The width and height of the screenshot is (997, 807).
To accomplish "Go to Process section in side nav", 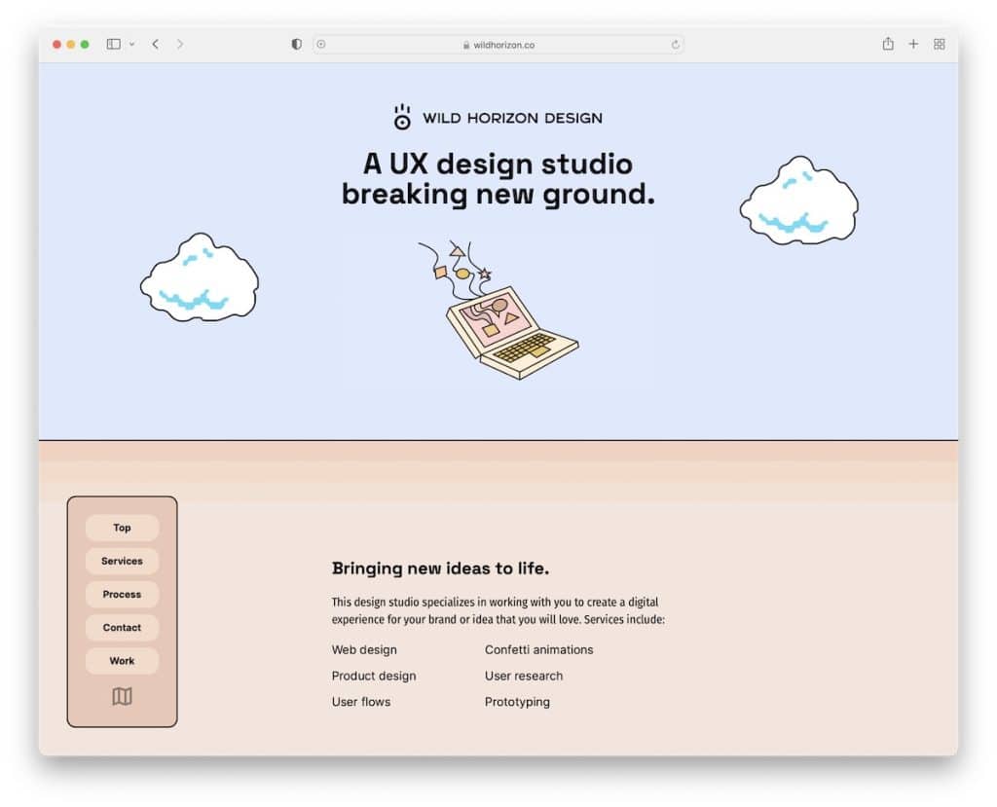I will [122, 594].
